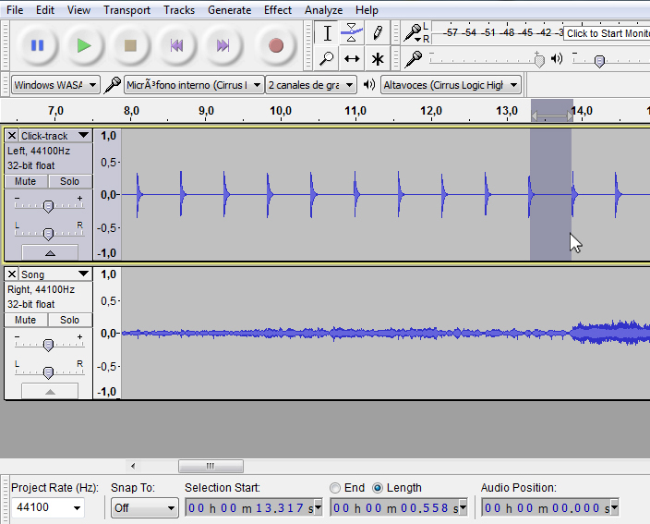Adjust the playback volume slider
The height and width of the screenshot is (524, 650).
tap(599, 61)
